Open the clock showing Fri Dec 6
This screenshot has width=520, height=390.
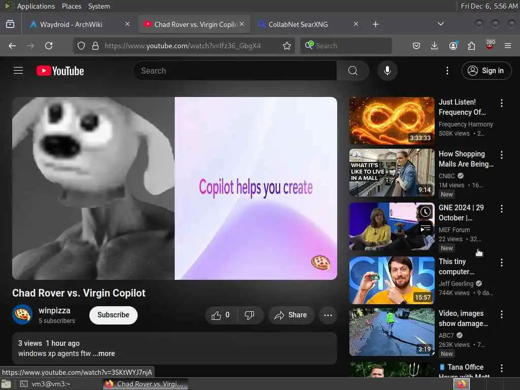pos(489,6)
